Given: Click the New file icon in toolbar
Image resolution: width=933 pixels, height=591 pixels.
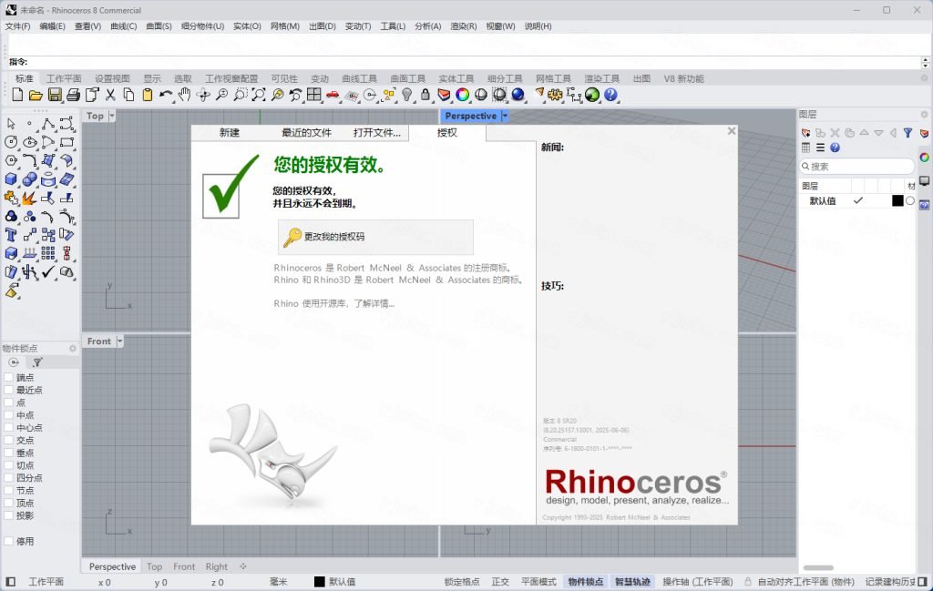Looking at the screenshot, I should tap(17, 95).
